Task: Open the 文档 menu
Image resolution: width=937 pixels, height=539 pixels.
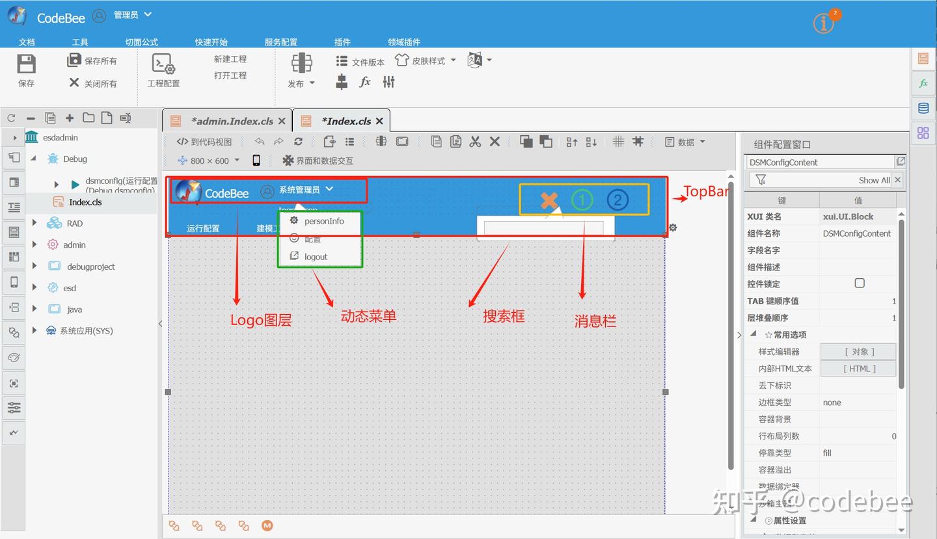Action: (27, 42)
